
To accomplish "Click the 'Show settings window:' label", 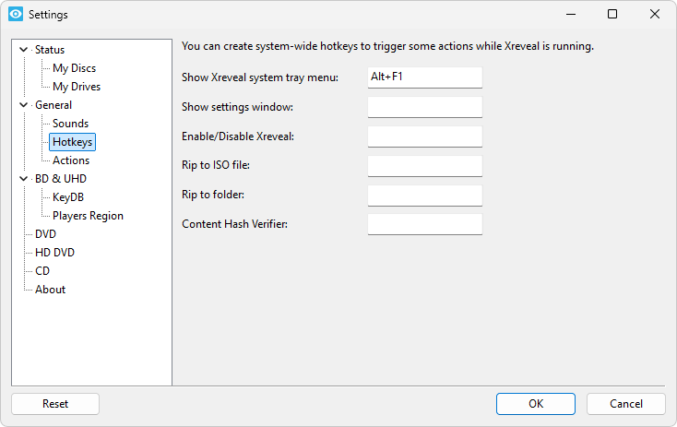I will tap(237, 107).
